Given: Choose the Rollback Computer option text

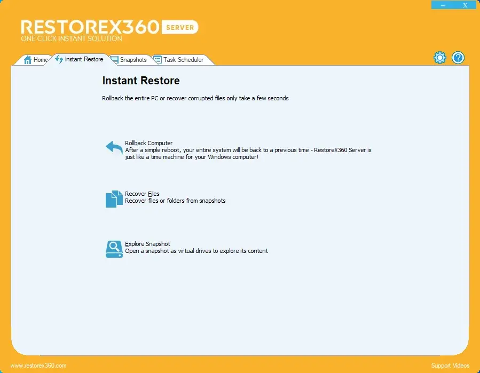Looking at the screenshot, I should pyautogui.click(x=149, y=143).
